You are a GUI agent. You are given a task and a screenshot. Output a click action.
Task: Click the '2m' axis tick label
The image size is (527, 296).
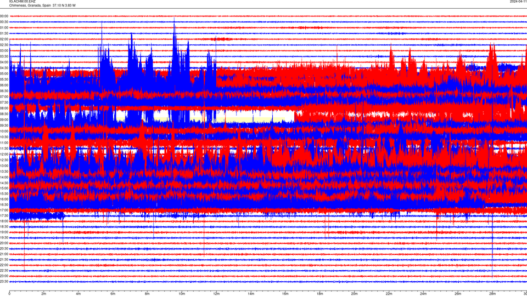coord(44,294)
